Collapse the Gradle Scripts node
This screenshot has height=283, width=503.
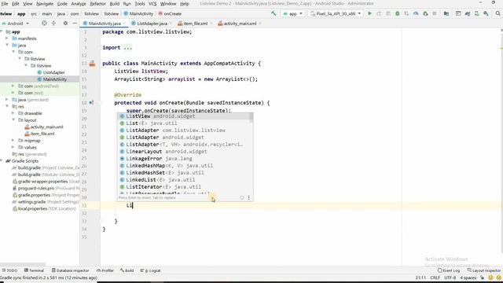(x=2, y=160)
